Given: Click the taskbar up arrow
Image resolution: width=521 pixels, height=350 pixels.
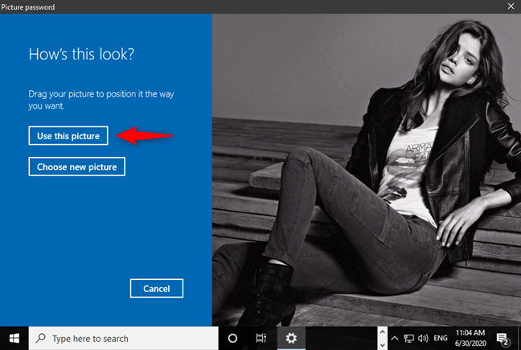Looking at the screenshot, I should (382, 332).
